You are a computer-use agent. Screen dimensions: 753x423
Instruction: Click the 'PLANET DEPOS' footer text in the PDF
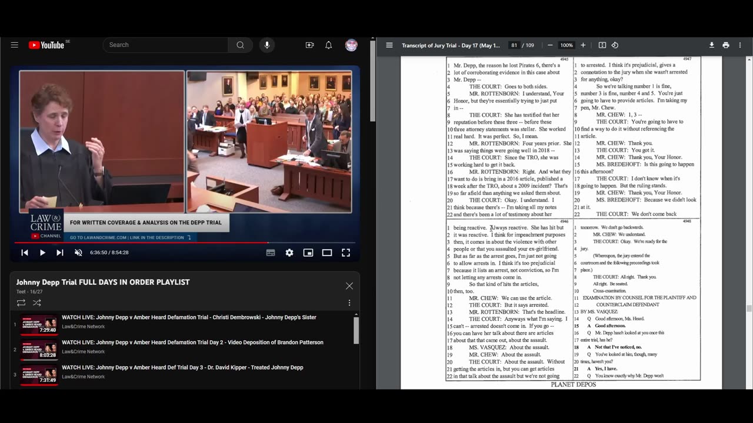click(574, 384)
